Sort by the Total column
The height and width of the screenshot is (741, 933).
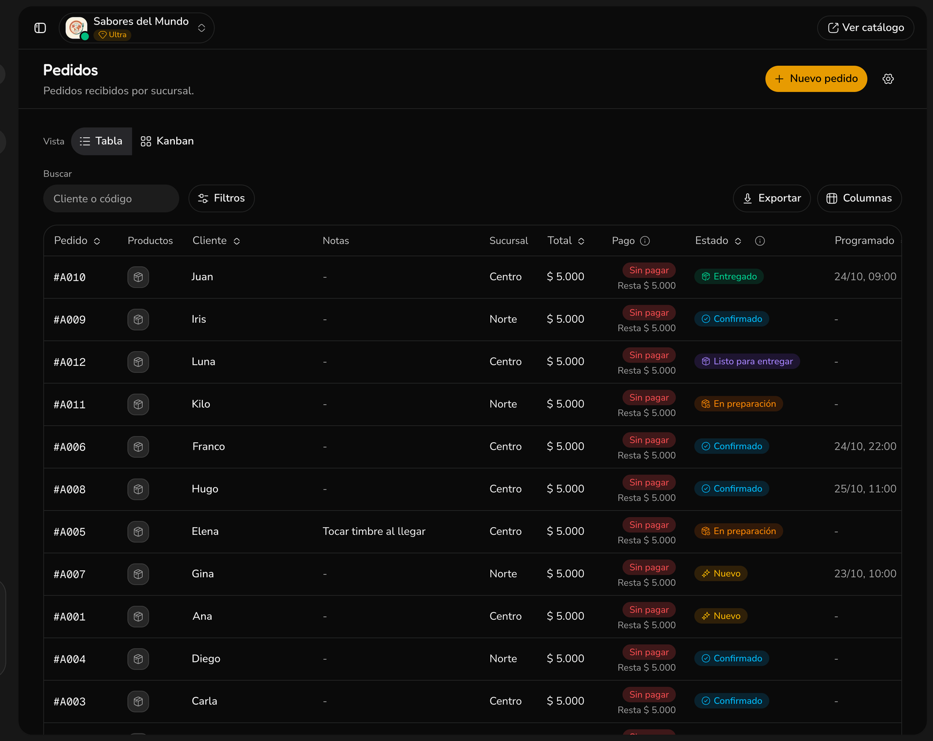pyautogui.click(x=566, y=241)
